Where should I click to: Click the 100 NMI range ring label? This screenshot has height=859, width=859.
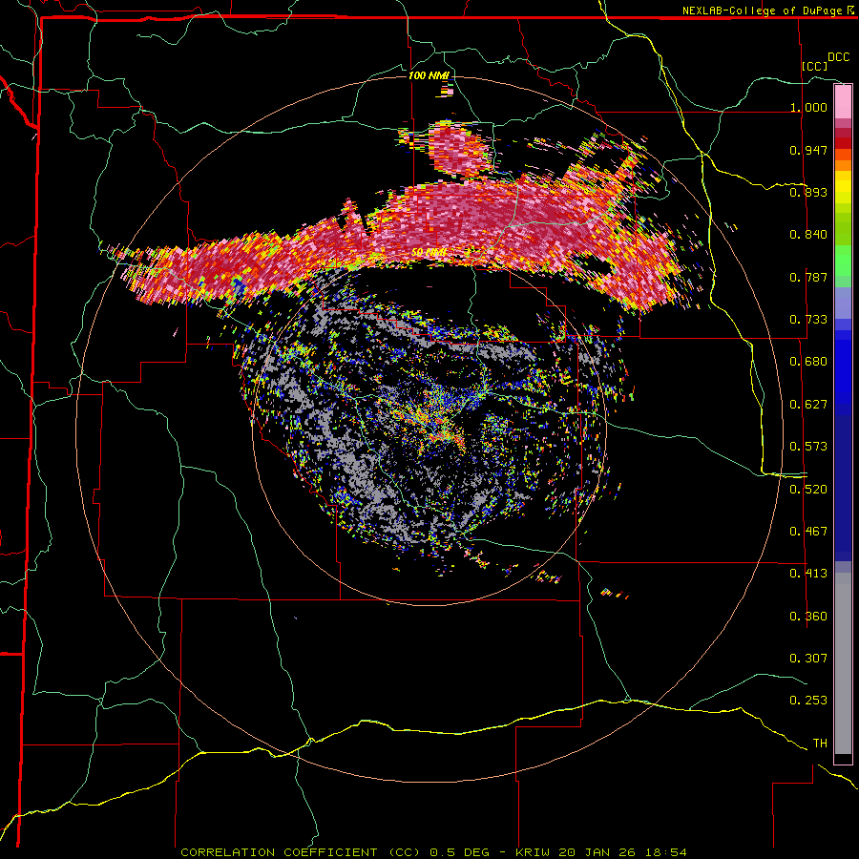click(x=429, y=75)
